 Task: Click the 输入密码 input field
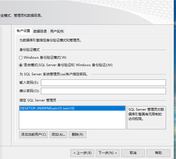pyautogui.click(x=103, y=83)
